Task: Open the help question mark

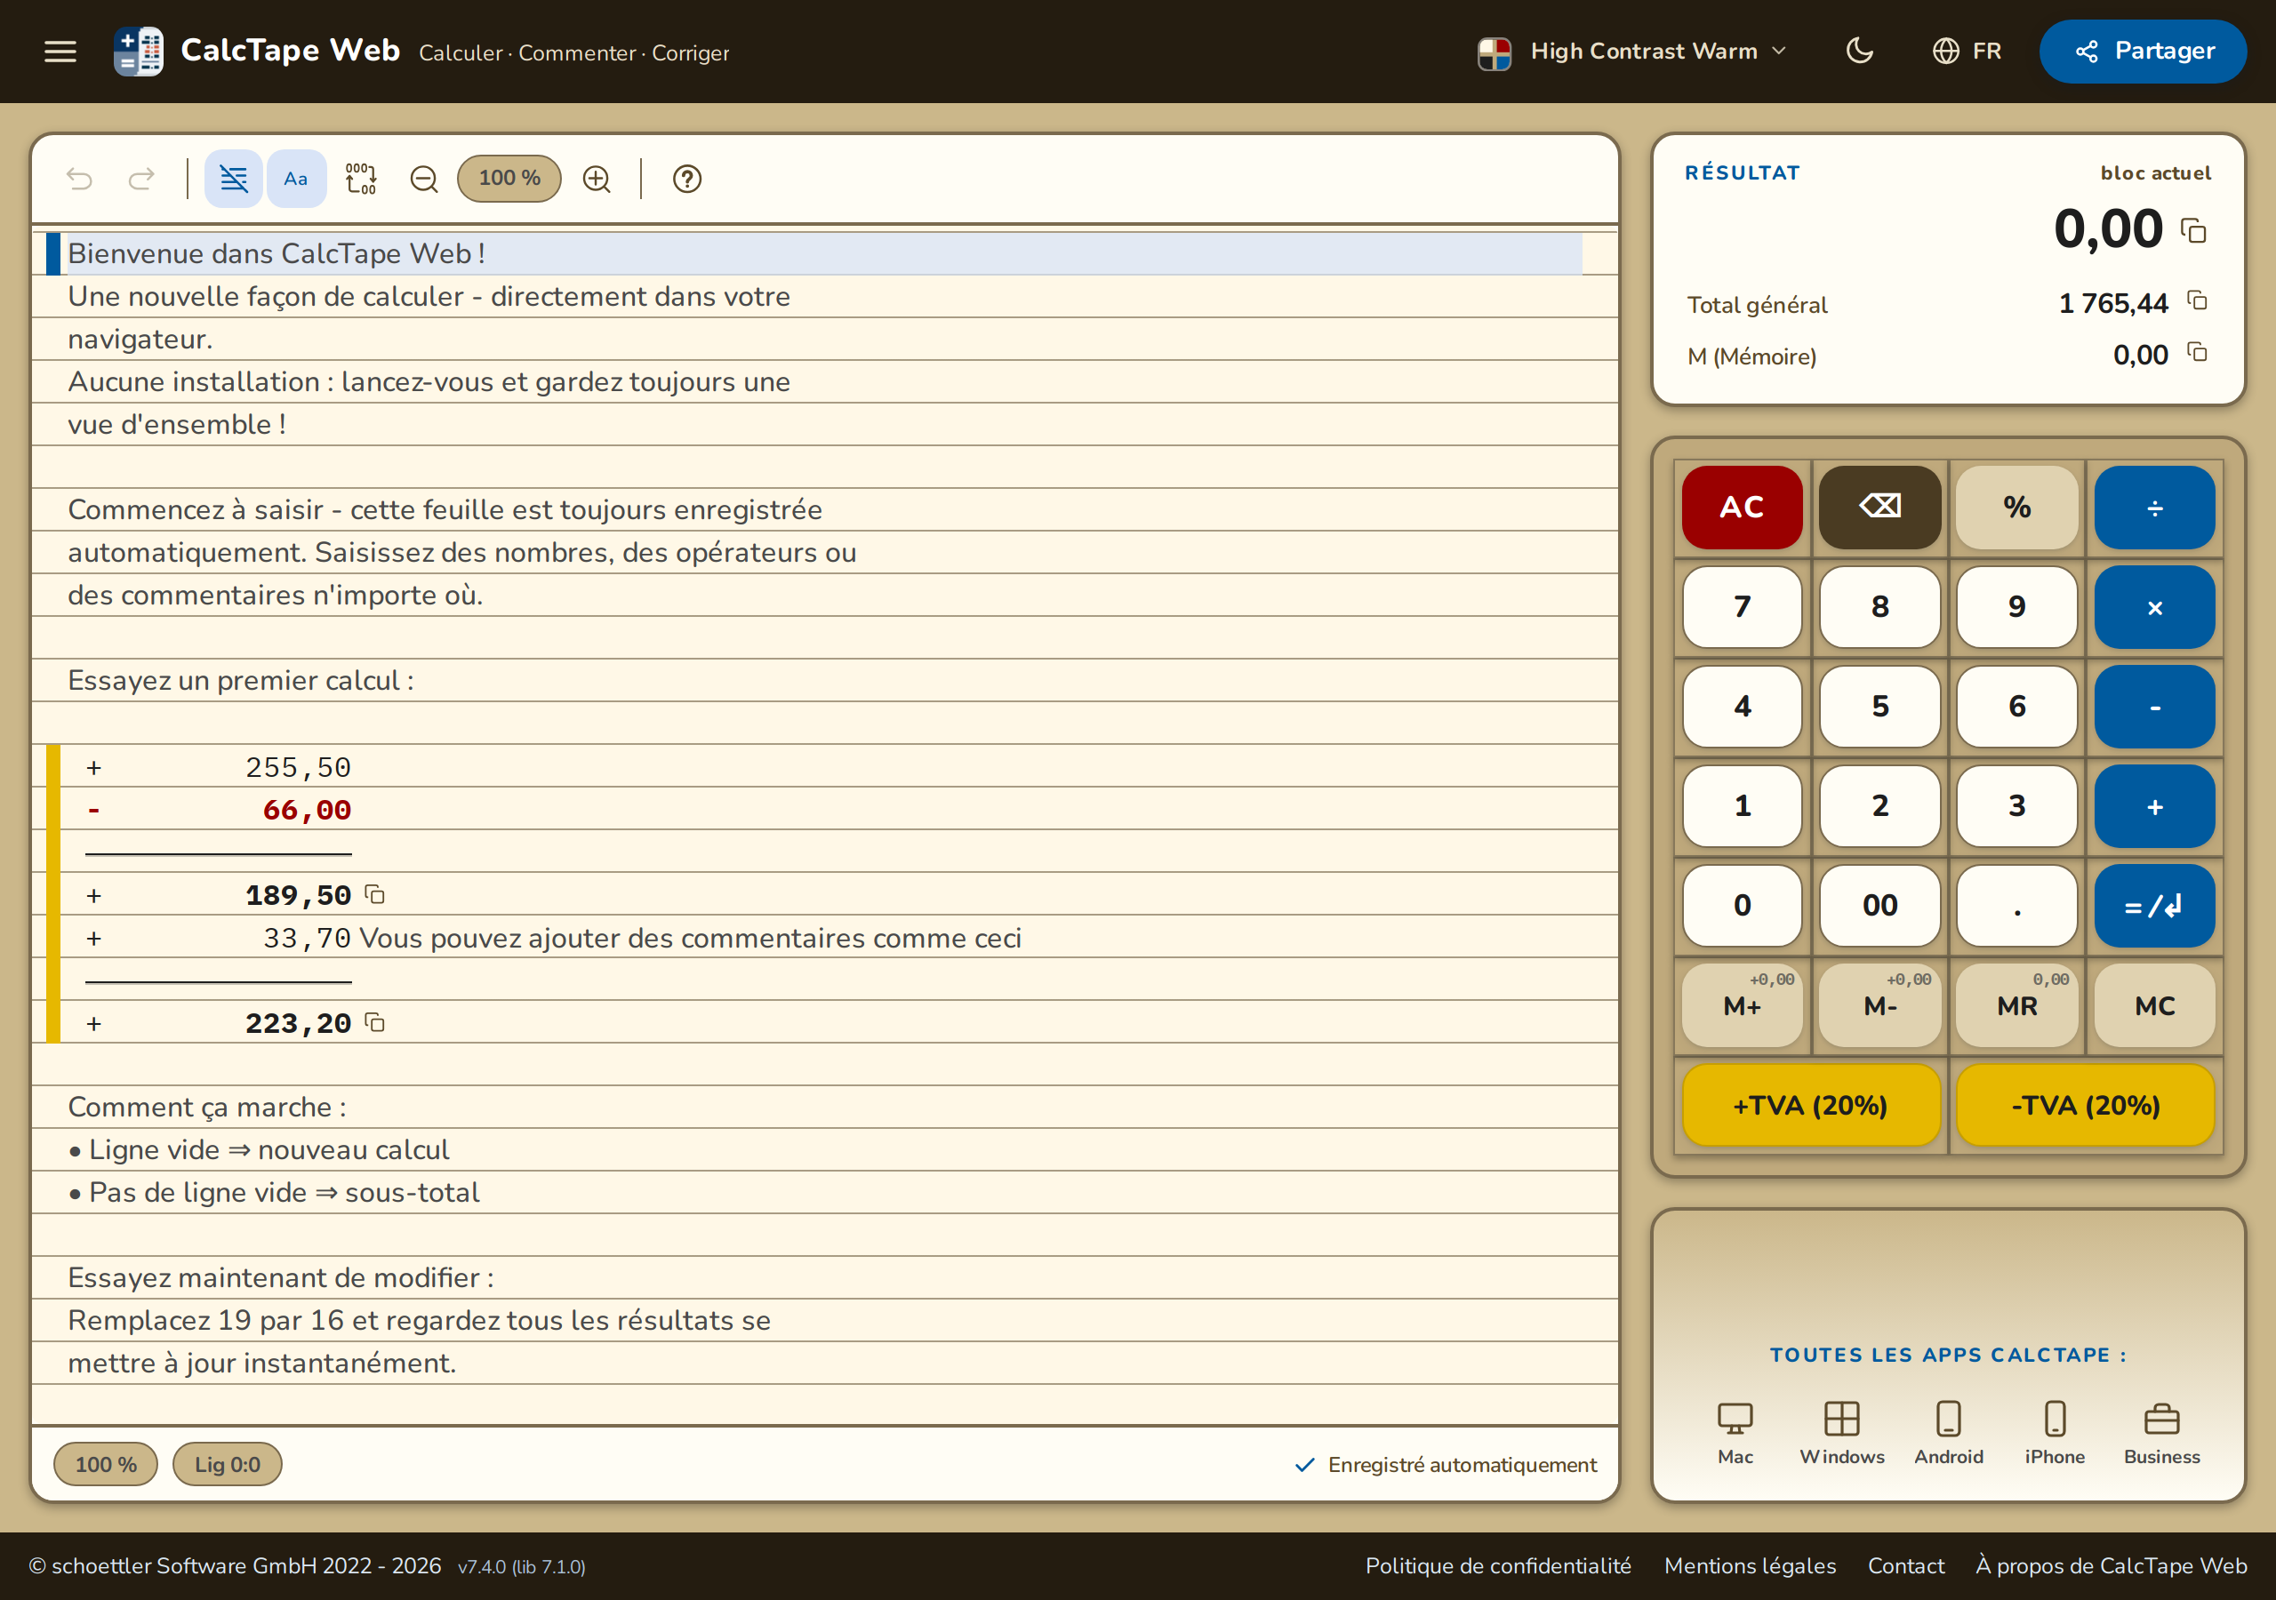Action: point(687,179)
